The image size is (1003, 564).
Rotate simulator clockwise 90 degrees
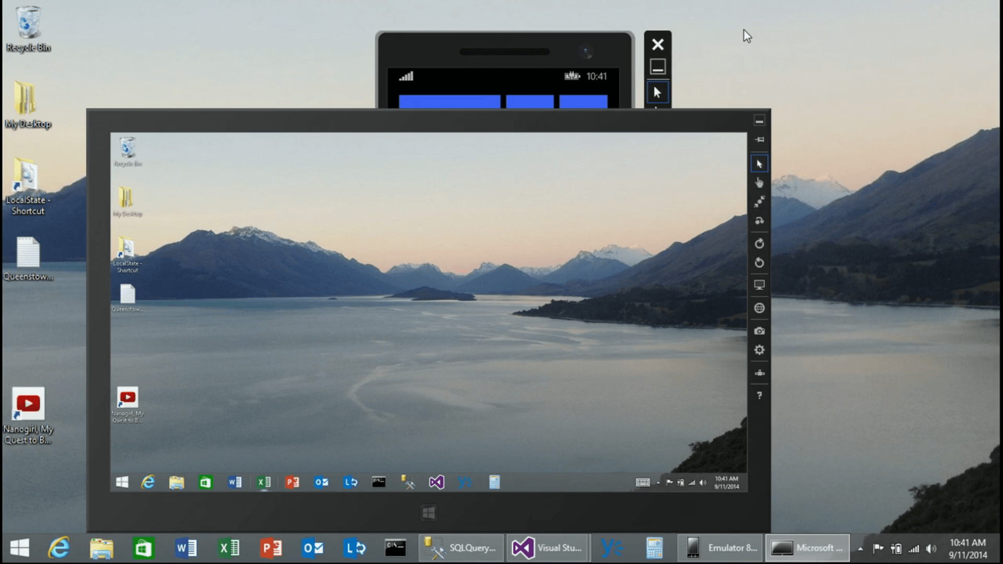click(x=759, y=243)
